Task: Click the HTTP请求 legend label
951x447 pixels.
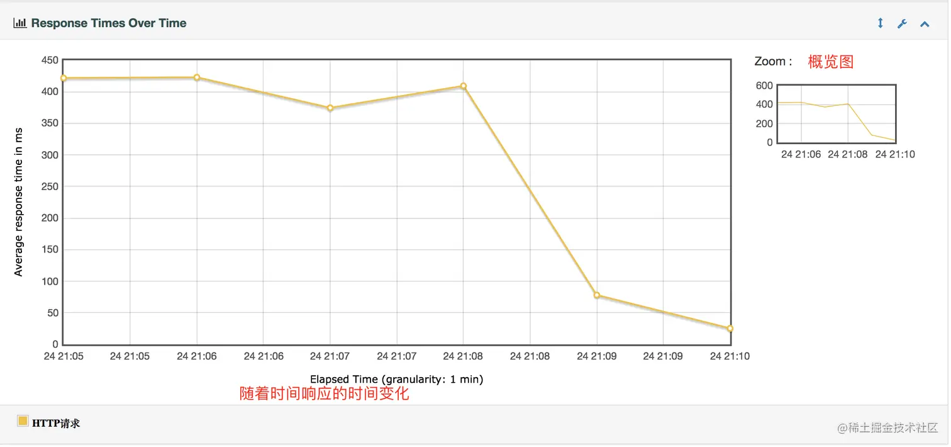Action: click(56, 423)
